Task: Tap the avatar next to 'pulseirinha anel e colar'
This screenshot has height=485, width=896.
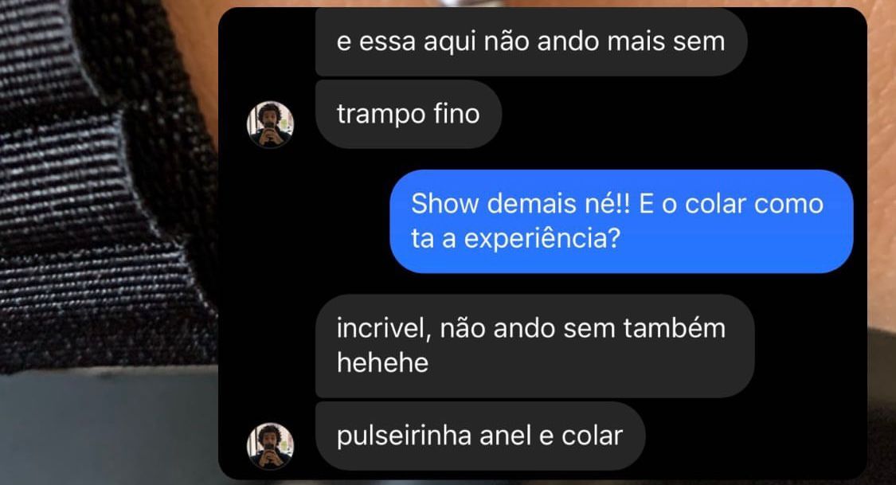Action: (270, 446)
